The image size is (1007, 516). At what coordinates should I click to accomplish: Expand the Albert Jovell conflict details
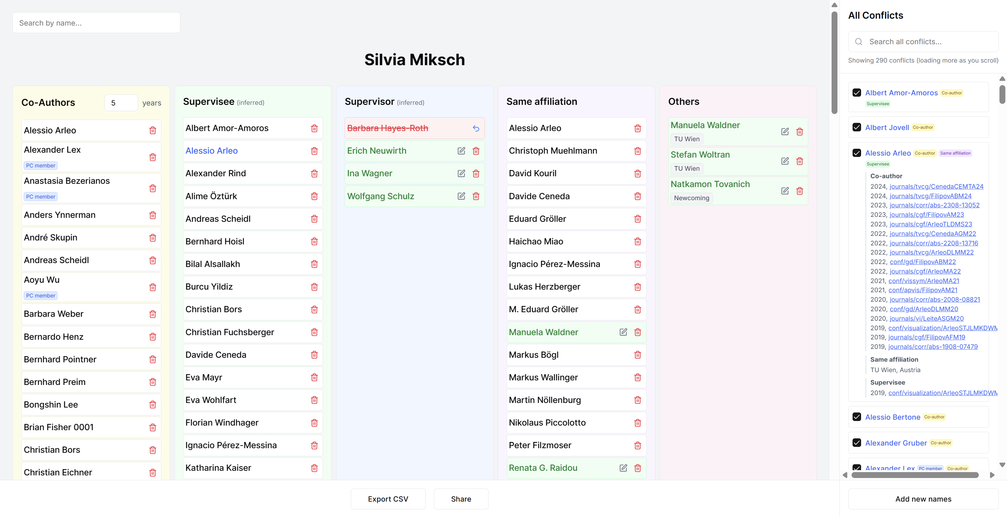(x=887, y=127)
